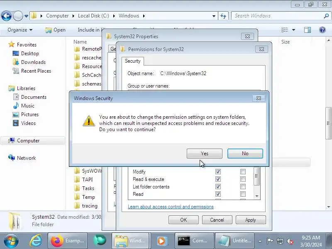Viewport: 332px width, 249px height.
Task: Open the address bar history dropdown
Action: point(214,16)
